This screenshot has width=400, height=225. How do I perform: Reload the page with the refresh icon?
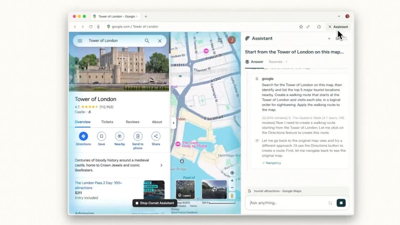coord(91,27)
